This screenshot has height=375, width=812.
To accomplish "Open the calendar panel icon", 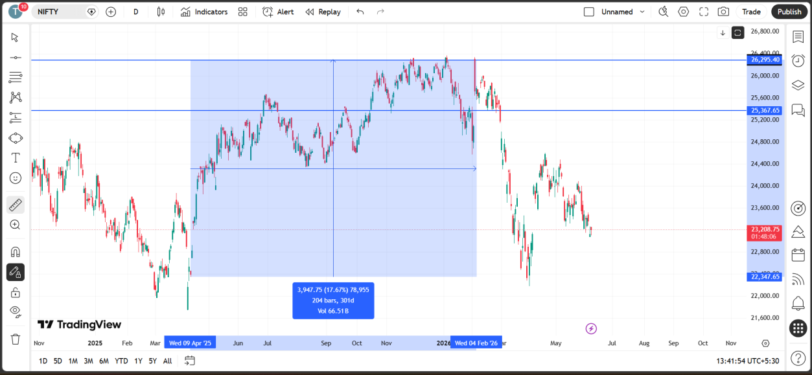I will (798, 255).
